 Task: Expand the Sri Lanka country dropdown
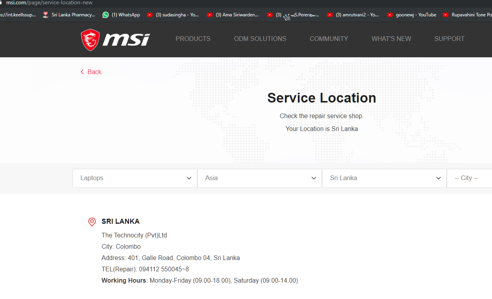[x=384, y=178]
